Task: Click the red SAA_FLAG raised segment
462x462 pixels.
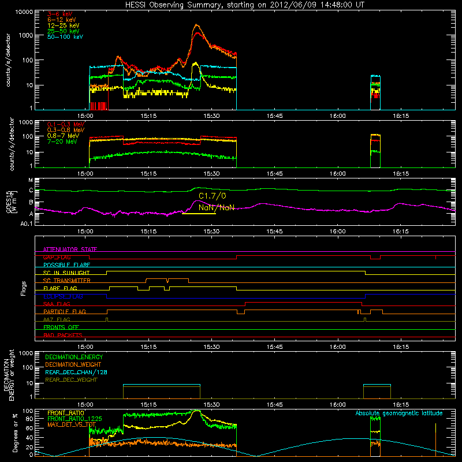Action: pyautogui.click(x=304, y=302)
